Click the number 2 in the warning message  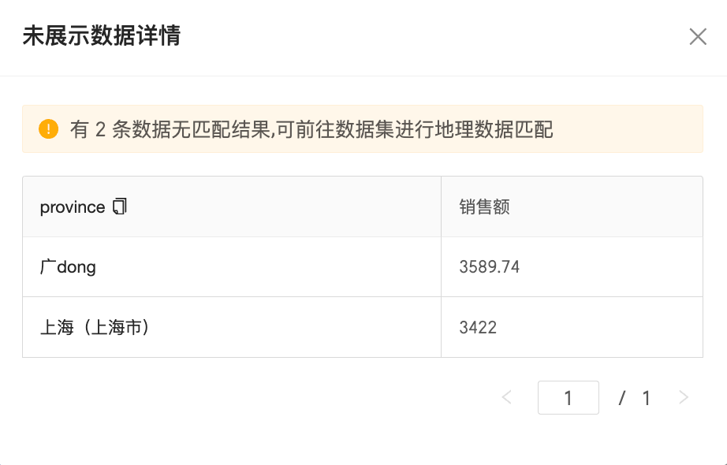point(100,129)
